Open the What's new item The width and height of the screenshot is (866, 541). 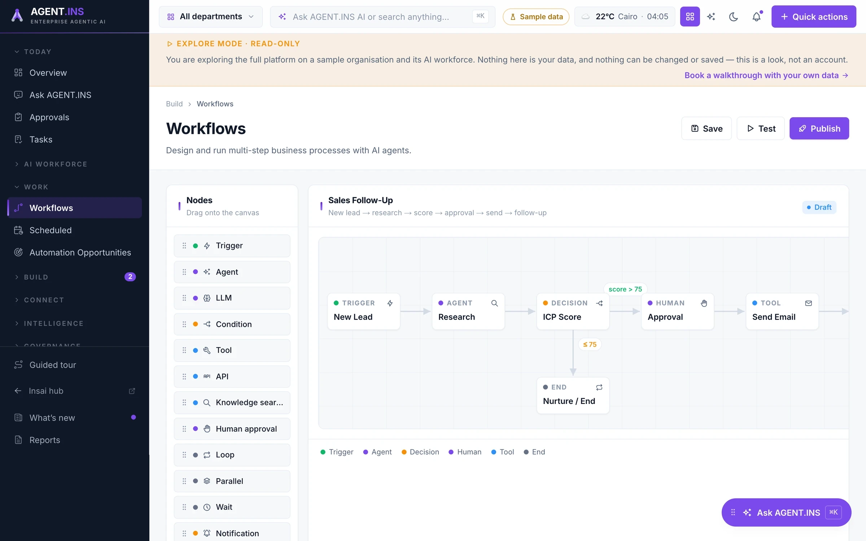(x=75, y=418)
